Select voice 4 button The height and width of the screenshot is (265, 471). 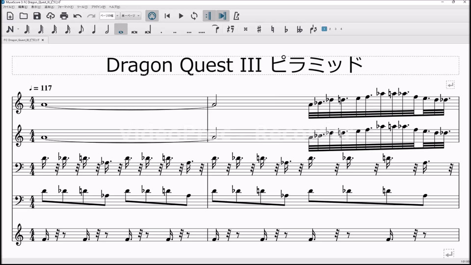click(341, 29)
